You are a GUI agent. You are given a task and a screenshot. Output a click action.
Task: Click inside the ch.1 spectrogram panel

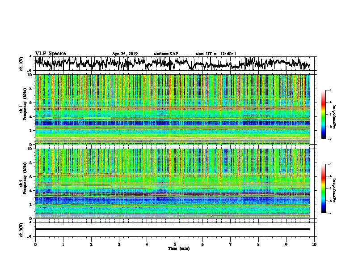172,109
